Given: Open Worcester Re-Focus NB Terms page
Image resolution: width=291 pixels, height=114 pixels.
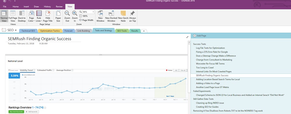Looking at the screenshot, I should tap(210, 64).
